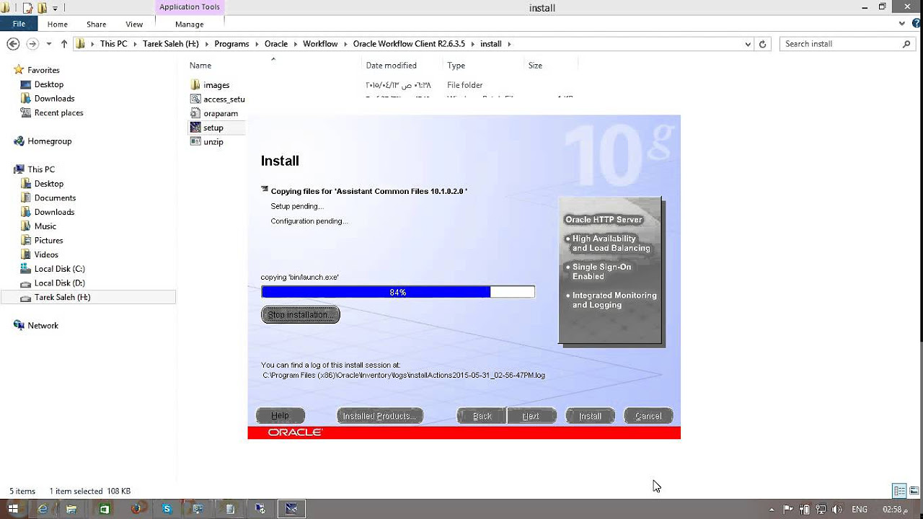
Task: Open the Manage ribbon tab
Action: [x=190, y=25]
